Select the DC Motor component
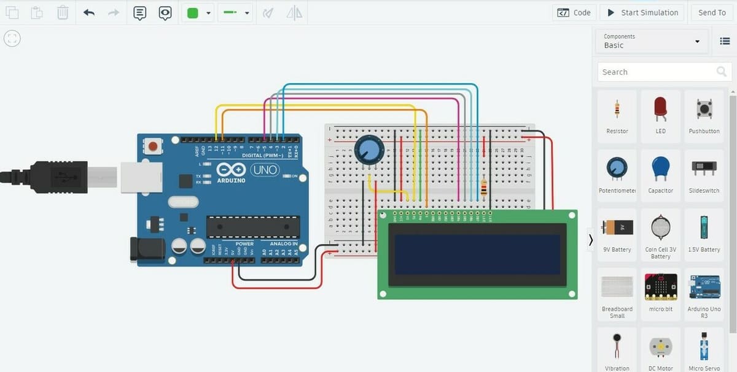Viewport: 737px width, 372px height. 660,349
